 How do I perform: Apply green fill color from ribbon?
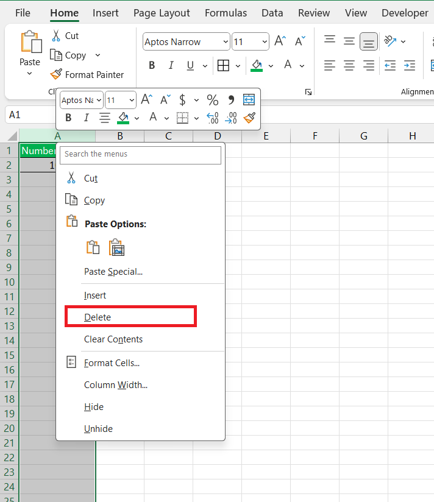click(257, 65)
